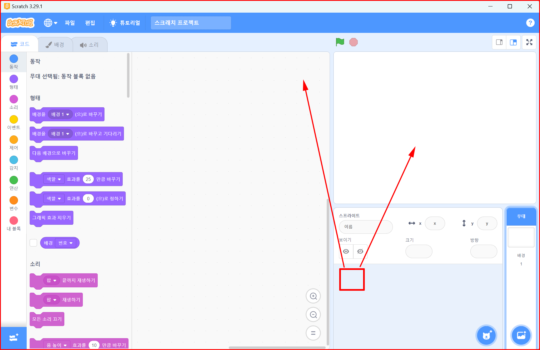Open the 튜토리얼 button
Screen dimensions: 540x350
[x=125, y=23]
